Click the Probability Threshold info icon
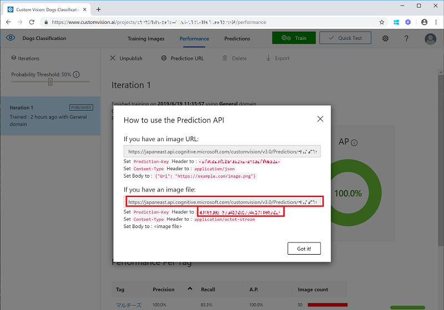This screenshot has width=444, height=310. [x=76, y=75]
